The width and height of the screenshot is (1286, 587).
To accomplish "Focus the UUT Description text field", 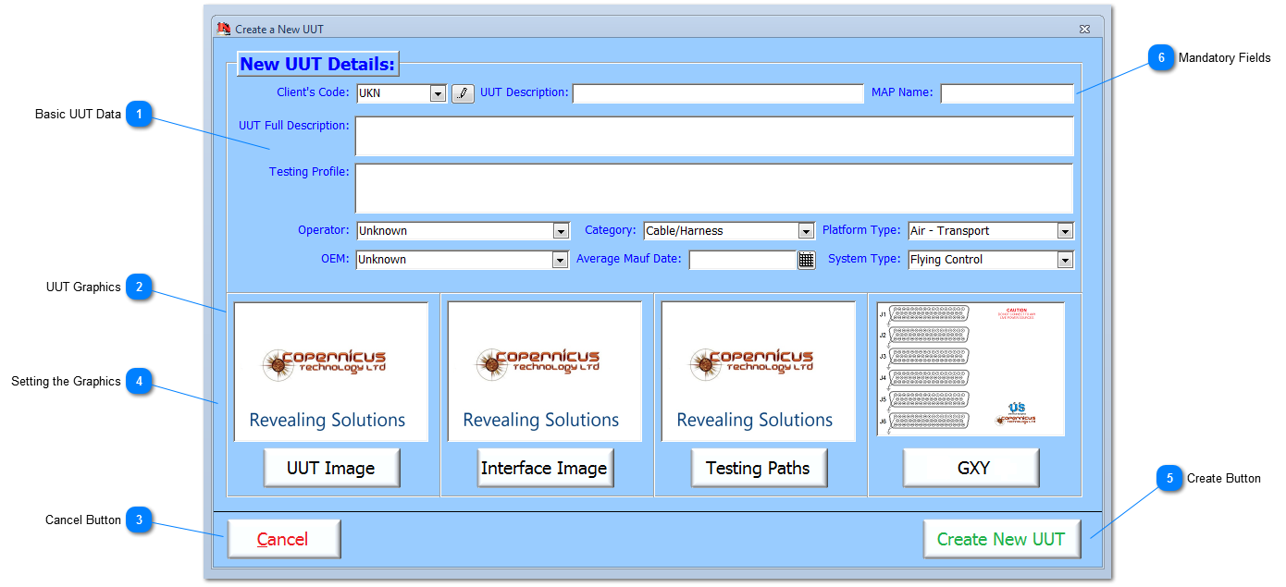I will tap(717, 93).
